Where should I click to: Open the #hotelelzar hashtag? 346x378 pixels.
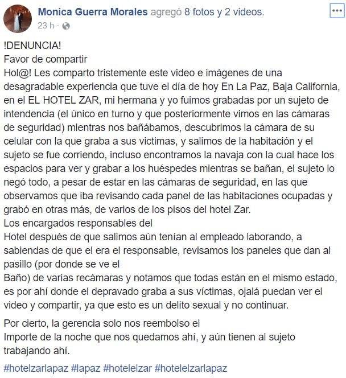click(127, 368)
